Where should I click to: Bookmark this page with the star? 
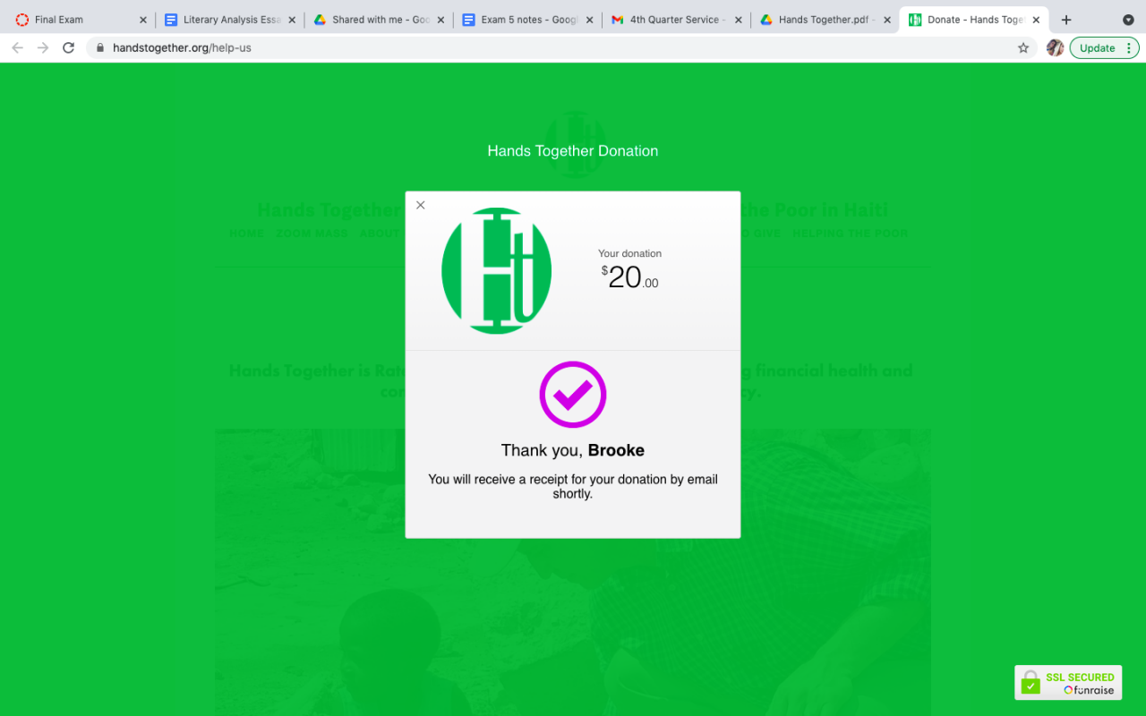pyautogui.click(x=1023, y=48)
